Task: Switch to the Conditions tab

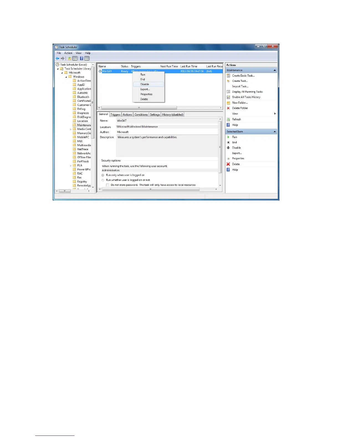Action: pos(141,114)
